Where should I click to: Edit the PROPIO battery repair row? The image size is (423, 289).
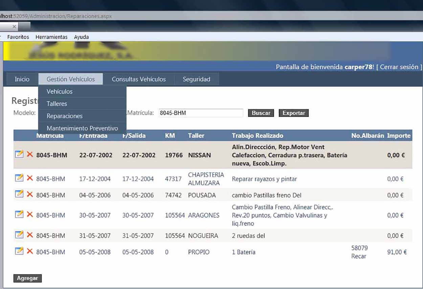(x=19, y=251)
